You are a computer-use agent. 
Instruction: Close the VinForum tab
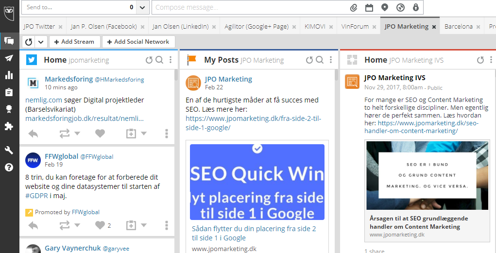374,27
